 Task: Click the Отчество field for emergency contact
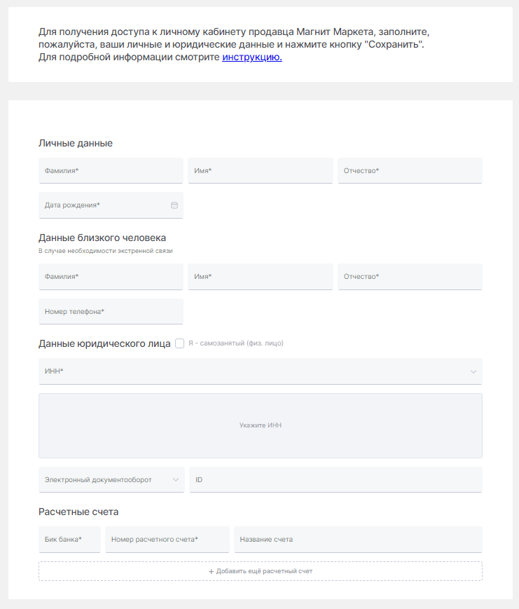point(410,276)
